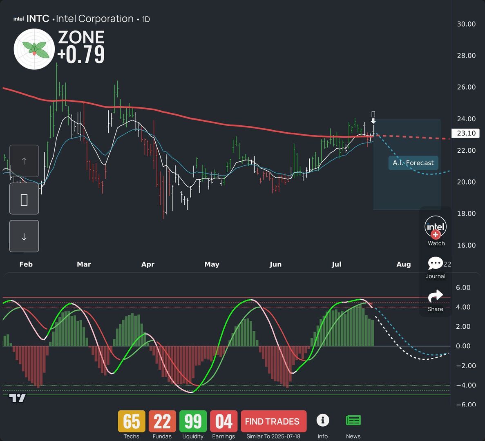
Task: Share this INTC chart
Action: coord(435,296)
